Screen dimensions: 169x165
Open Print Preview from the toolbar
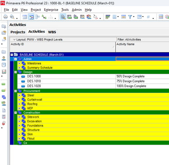[12, 17]
